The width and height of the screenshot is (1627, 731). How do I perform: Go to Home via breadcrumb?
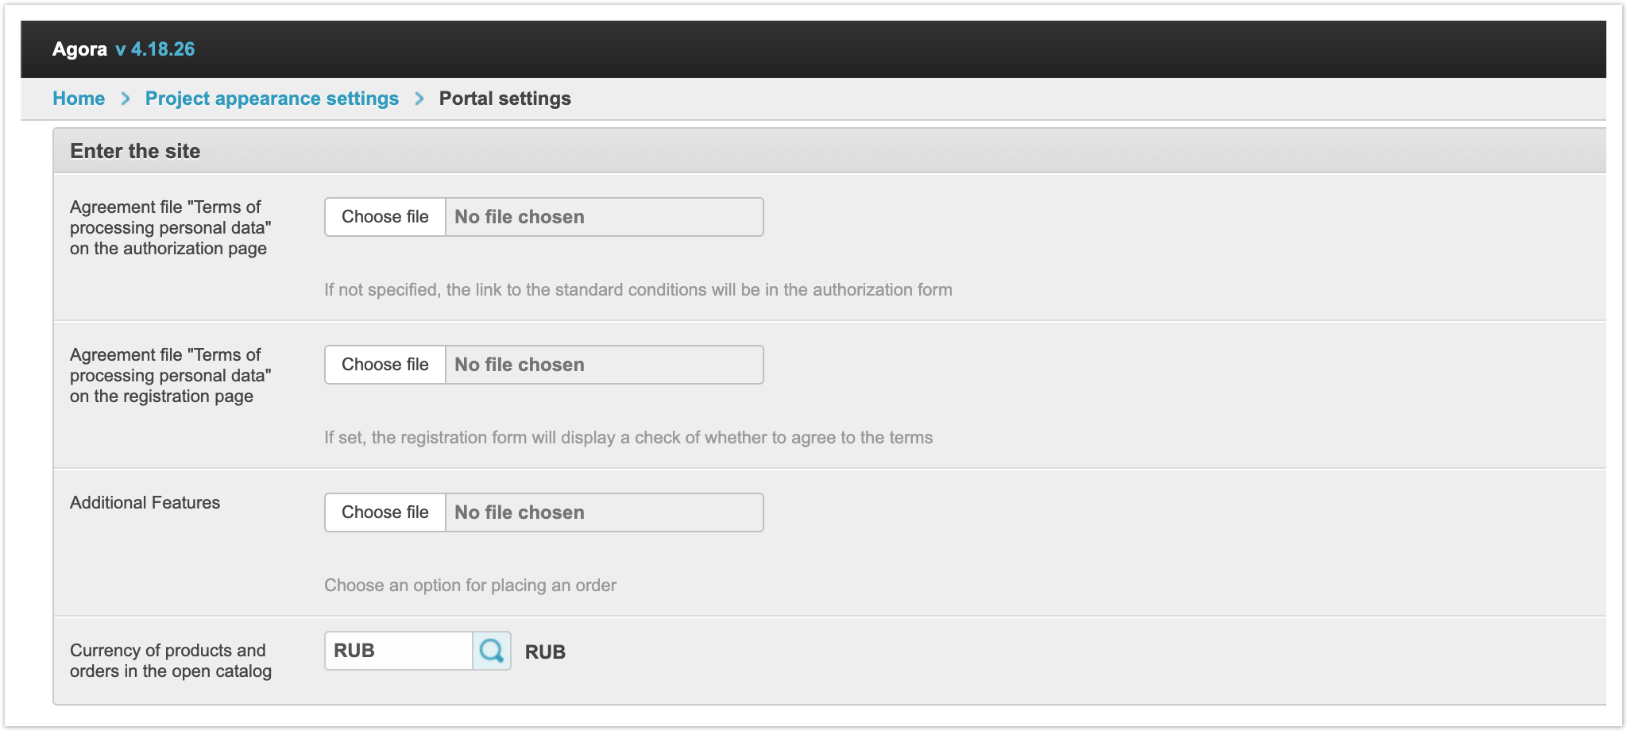coord(79,99)
